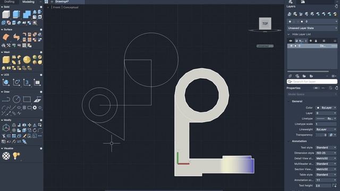Click the layer 0 color swatch in list
Viewport: 340px width, 191px height.
295,46
